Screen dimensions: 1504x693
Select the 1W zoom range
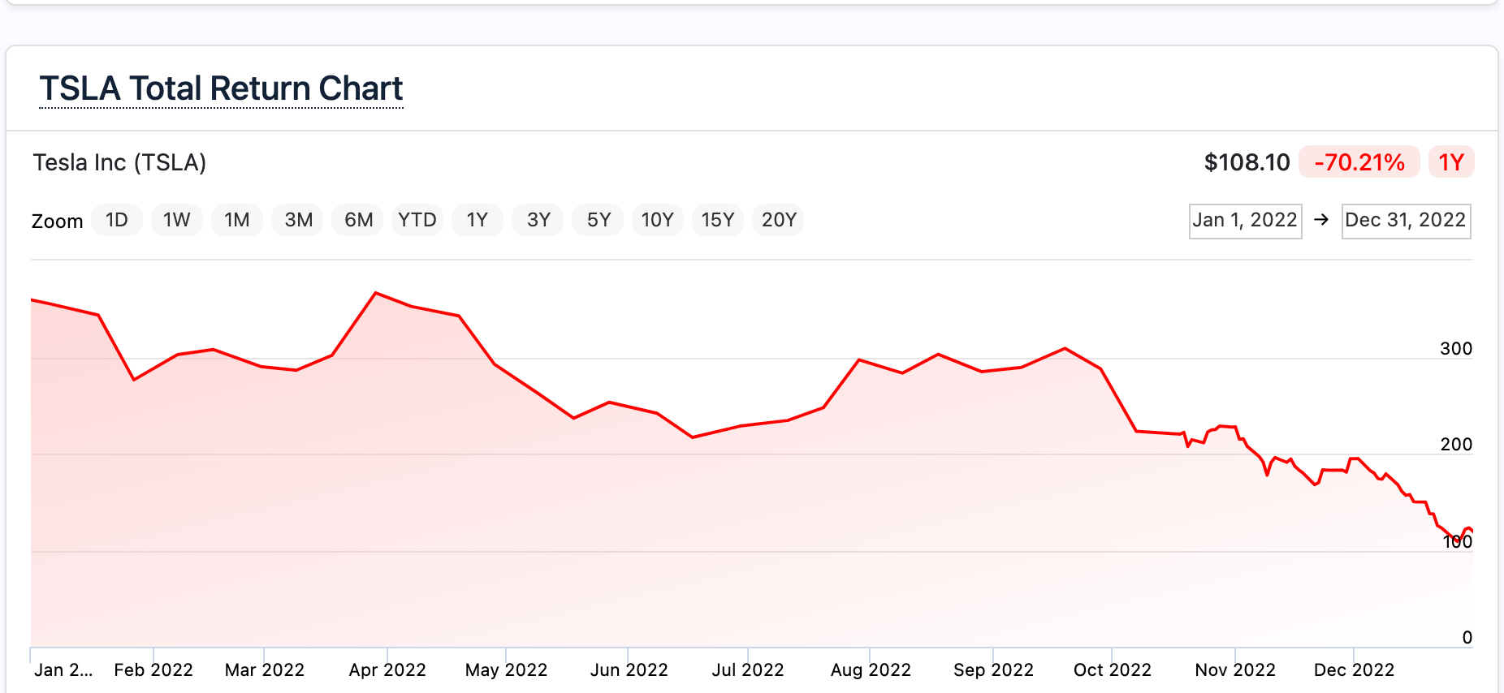point(177,220)
